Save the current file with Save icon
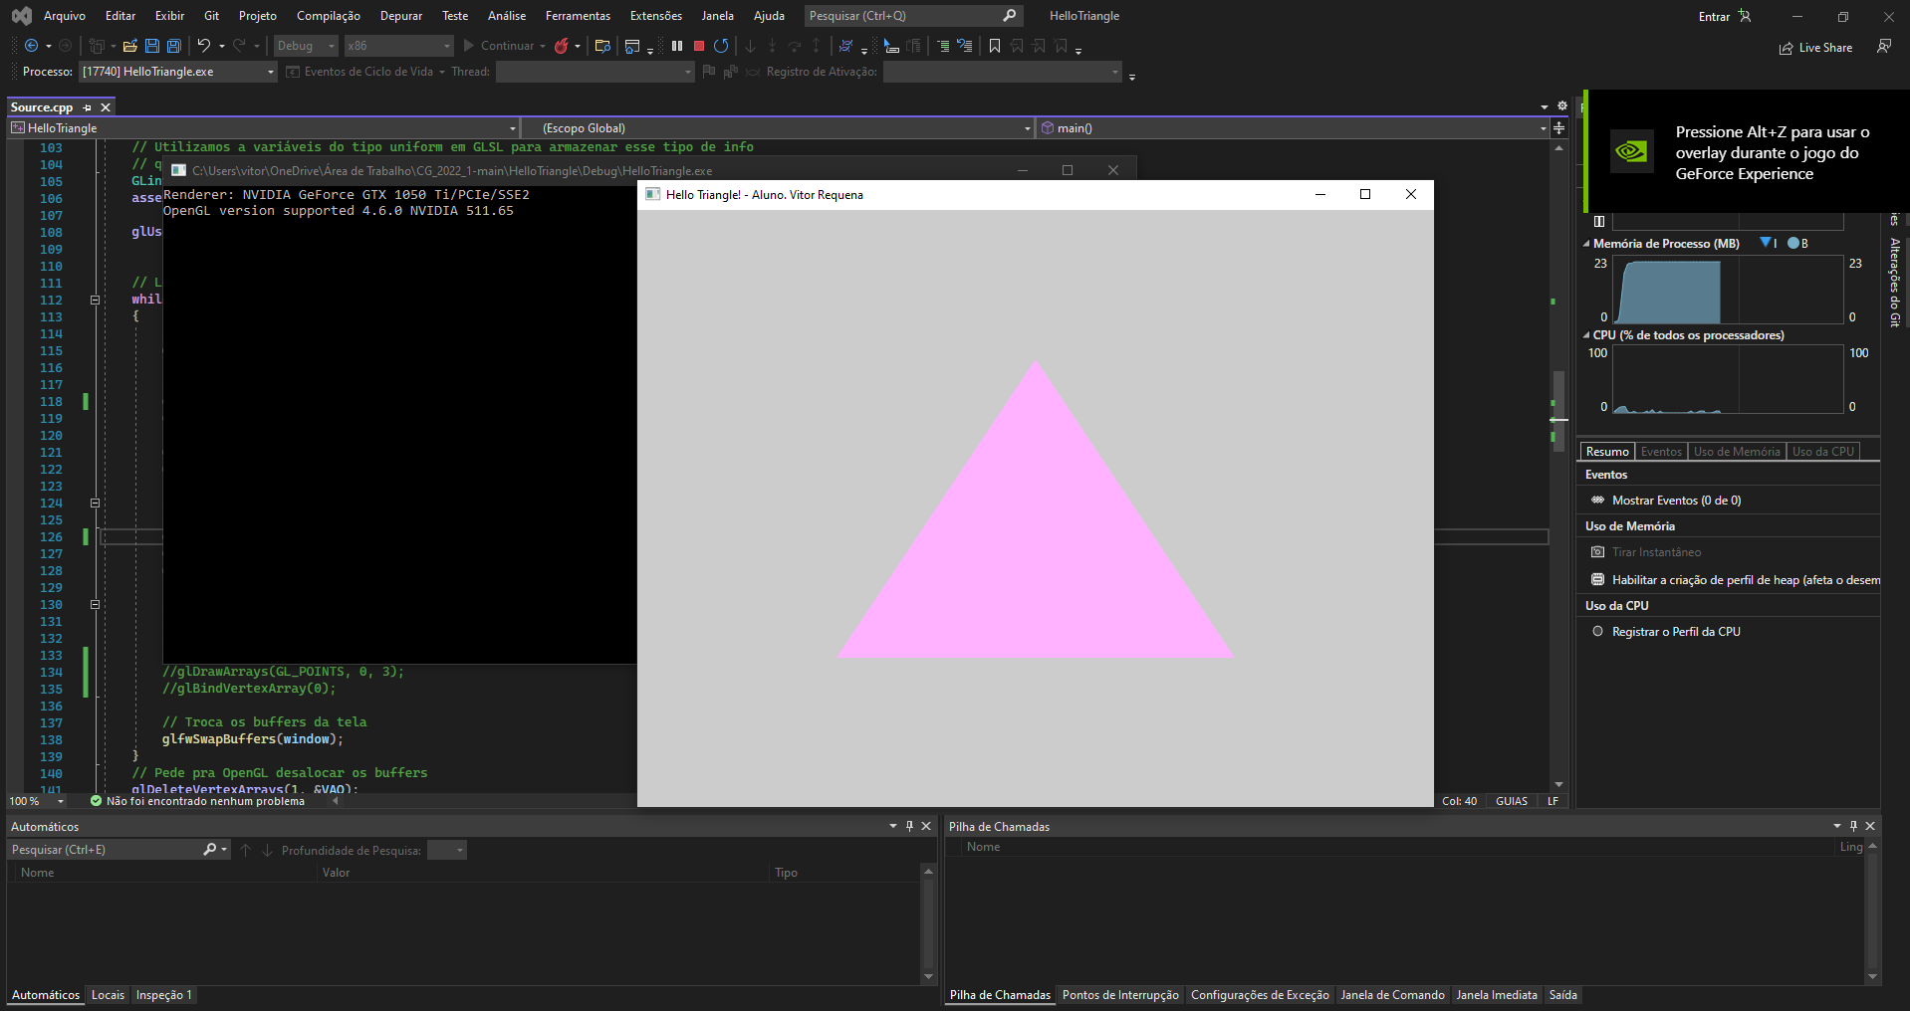Viewport: 1910px width, 1011px height. coord(152,46)
